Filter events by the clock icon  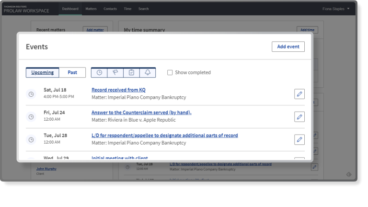[99, 72]
